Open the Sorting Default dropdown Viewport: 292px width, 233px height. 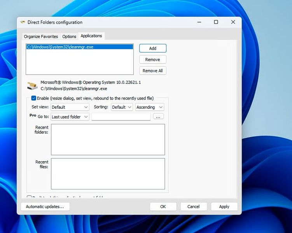coord(122,107)
